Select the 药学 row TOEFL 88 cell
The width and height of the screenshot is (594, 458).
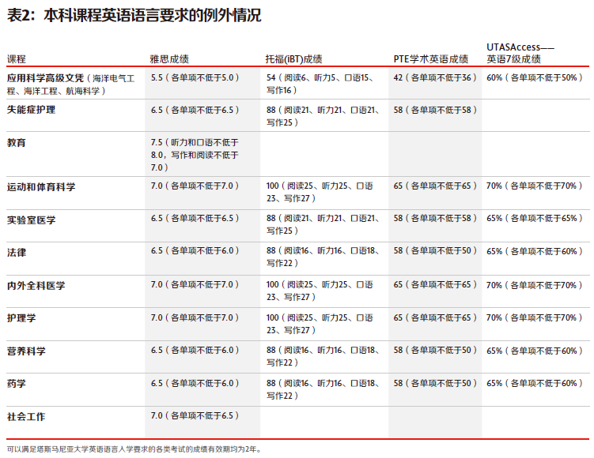click(x=323, y=389)
